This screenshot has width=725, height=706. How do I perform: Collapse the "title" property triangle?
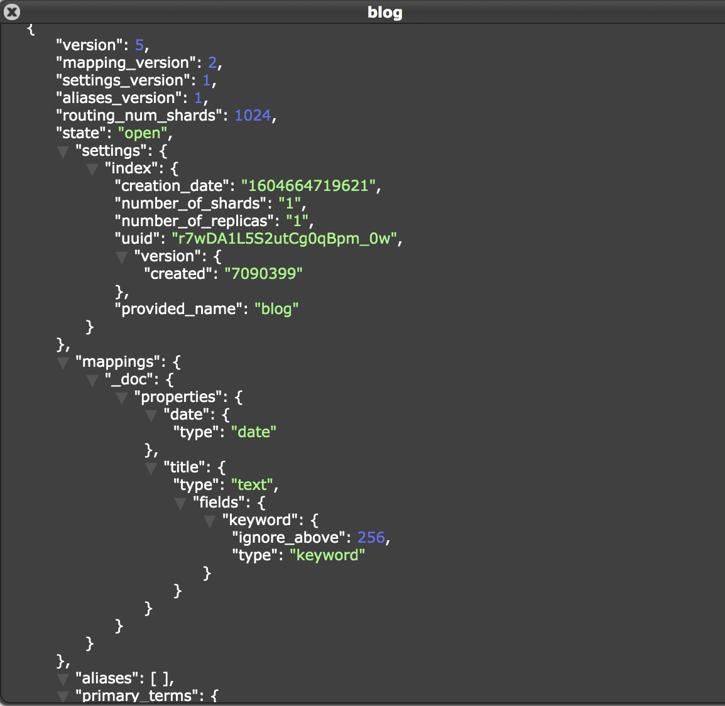pyautogui.click(x=151, y=468)
